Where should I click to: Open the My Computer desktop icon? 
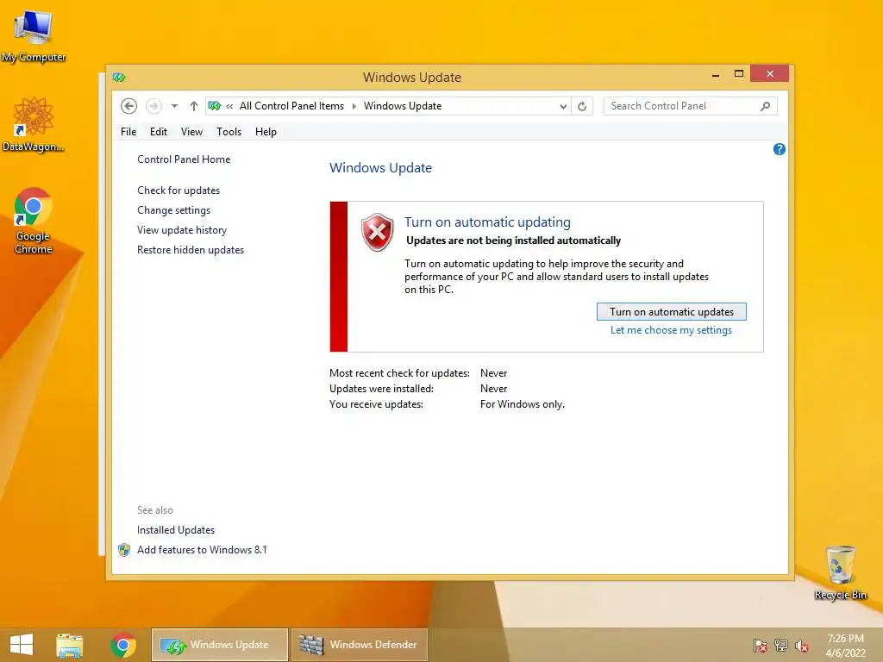pos(34,36)
